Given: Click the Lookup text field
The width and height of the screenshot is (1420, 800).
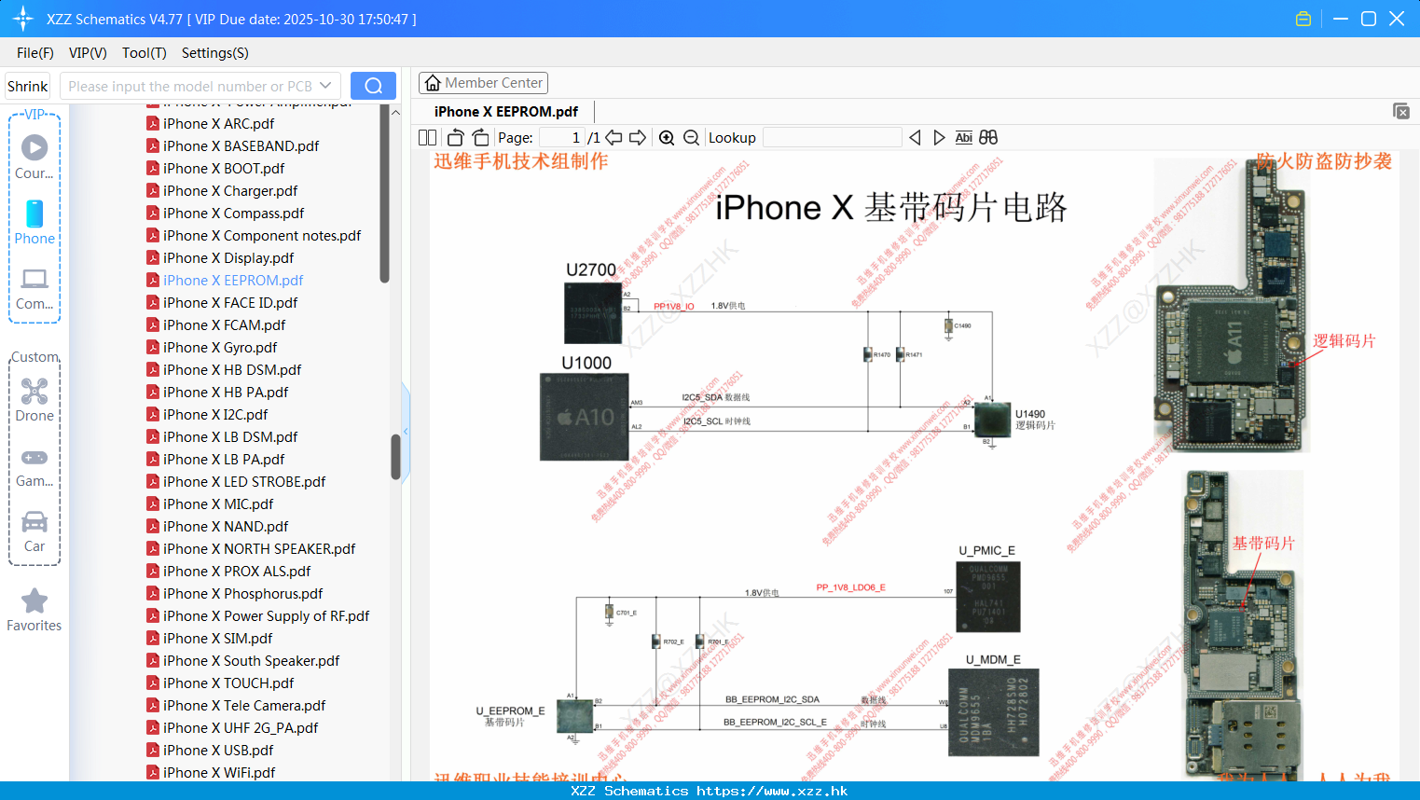Looking at the screenshot, I should (x=832, y=137).
